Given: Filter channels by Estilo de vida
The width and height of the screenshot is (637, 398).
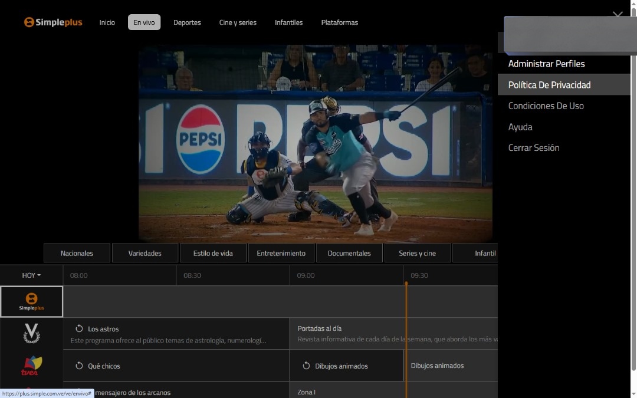Looking at the screenshot, I should click(213, 253).
